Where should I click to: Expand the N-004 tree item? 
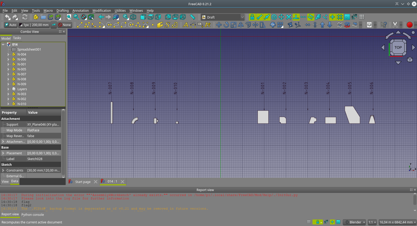(8, 54)
